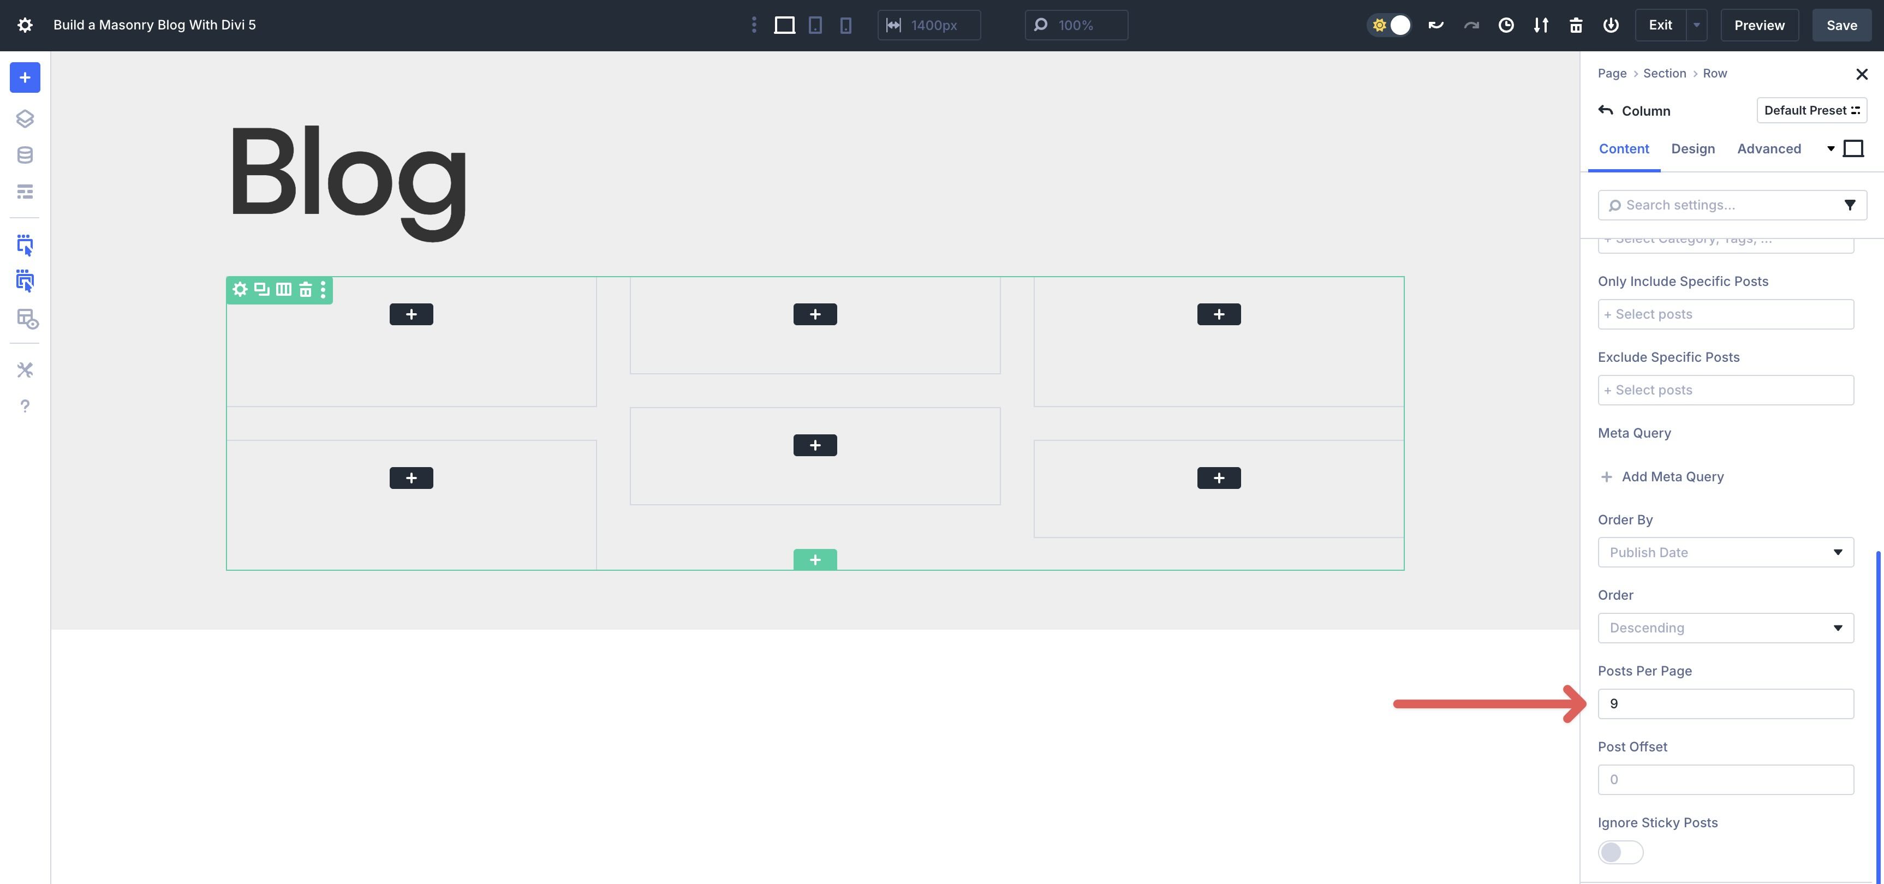Toggle light/dark mode switch
The width and height of the screenshot is (1884, 884).
tap(1389, 24)
